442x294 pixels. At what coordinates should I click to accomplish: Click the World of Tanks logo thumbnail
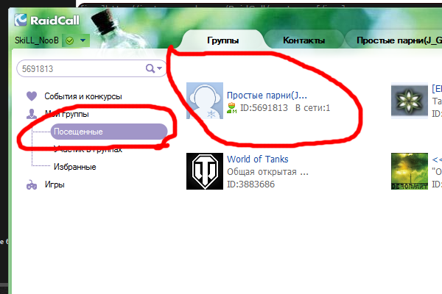(205, 171)
